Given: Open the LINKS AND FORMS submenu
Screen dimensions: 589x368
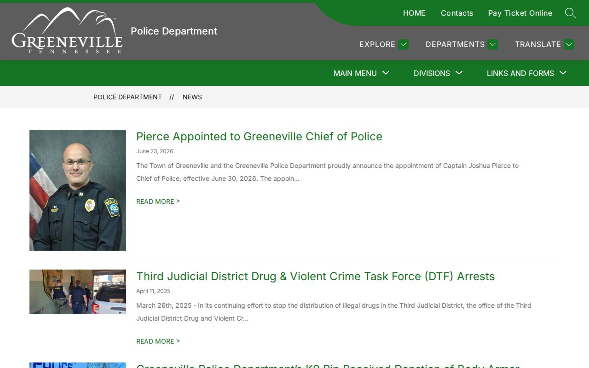Looking at the screenshot, I should click(x=527, y=73).
